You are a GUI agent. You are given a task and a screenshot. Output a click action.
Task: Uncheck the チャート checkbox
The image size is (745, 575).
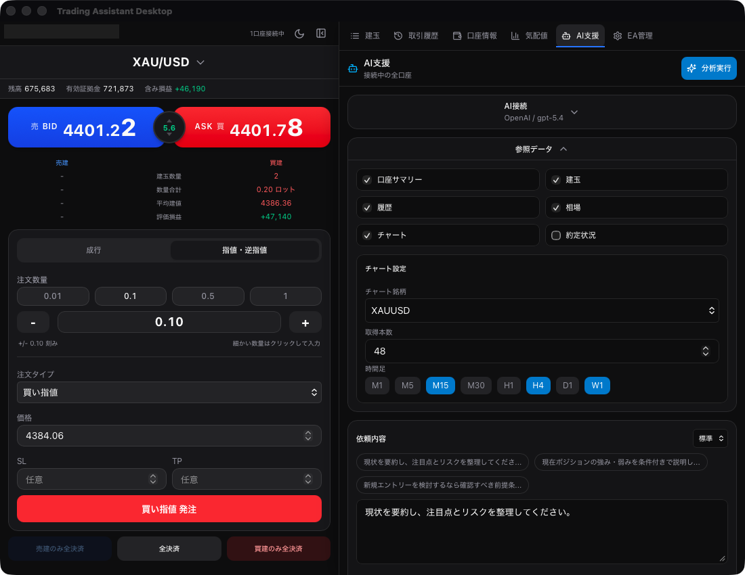367,235
